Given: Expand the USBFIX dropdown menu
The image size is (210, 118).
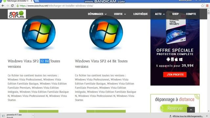Looking at the screenshot, I should pyautogui.click(x=120, y=14).
